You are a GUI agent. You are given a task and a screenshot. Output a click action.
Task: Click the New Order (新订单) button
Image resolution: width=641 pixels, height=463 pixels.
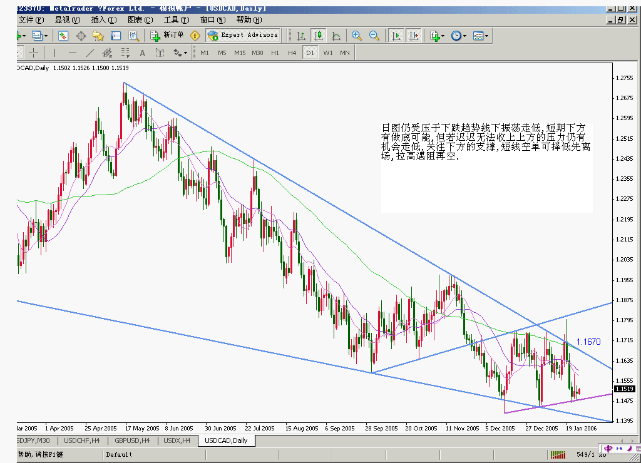pyautogui.click(x=167, y=36)
